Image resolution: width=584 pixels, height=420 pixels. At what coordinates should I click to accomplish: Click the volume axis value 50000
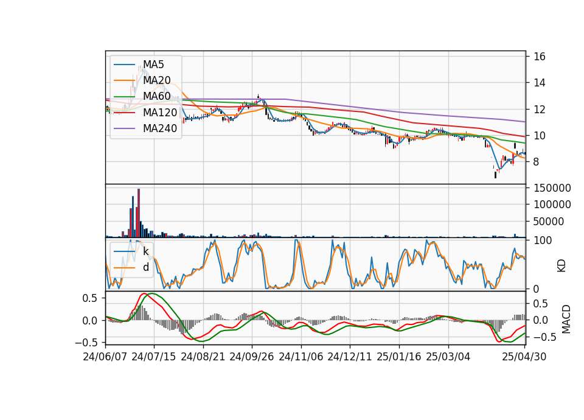tap(549, 222)
